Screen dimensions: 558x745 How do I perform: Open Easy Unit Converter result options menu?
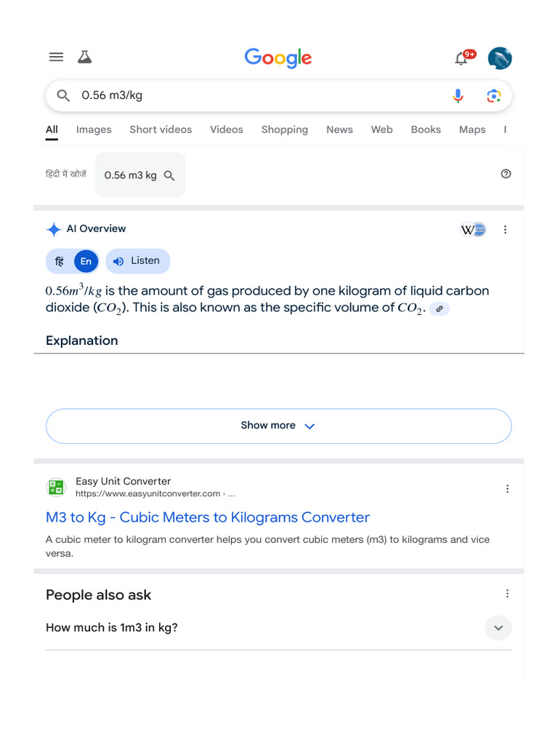point(507,489)
